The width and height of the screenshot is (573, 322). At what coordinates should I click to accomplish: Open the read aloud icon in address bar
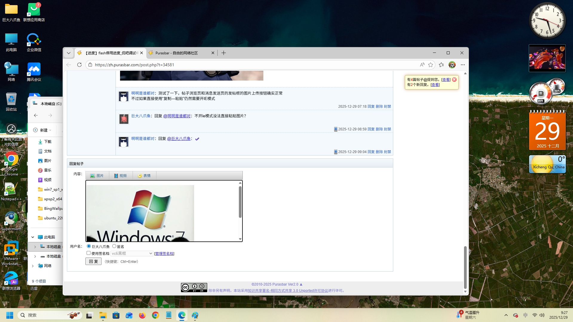coord(422,65)
